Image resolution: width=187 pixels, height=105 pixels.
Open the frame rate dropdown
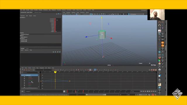click(x=143, y=94)
